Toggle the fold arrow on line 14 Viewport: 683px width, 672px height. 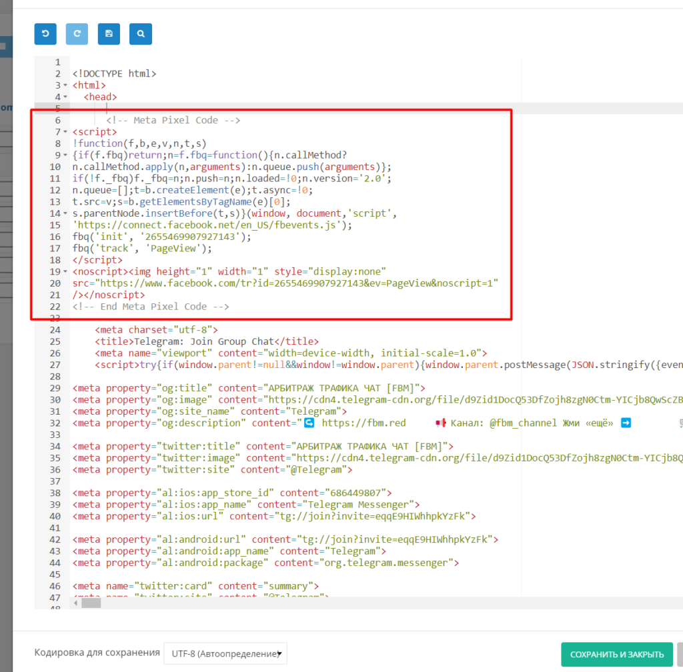pyautogui.click(x=65, y=213)
